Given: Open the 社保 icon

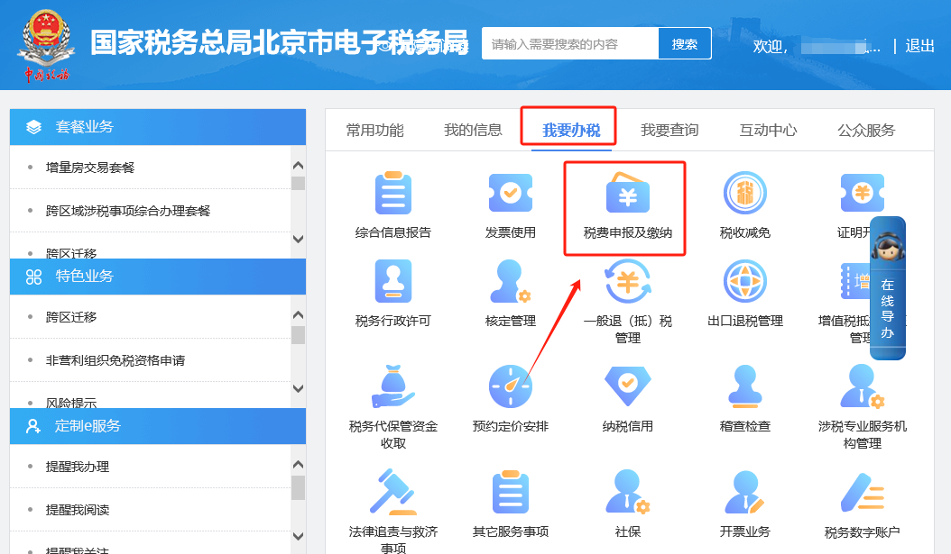Looking at the screenshot, I should (627, 493).
